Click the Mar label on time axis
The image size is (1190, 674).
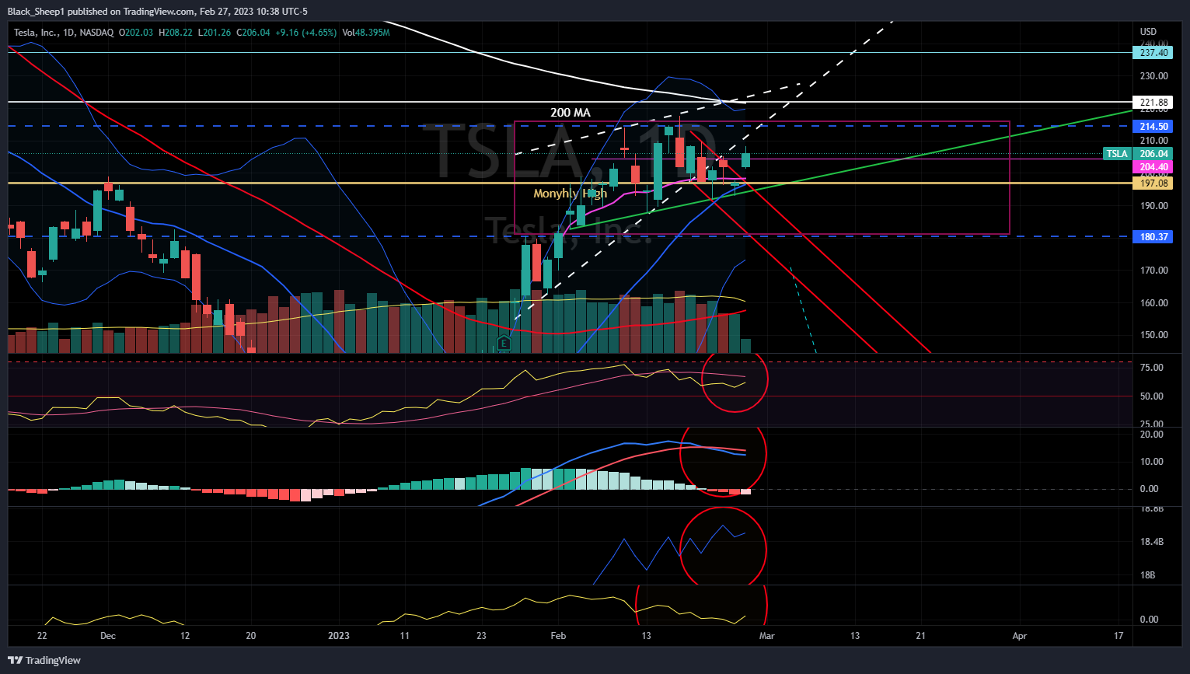(766, 636)
